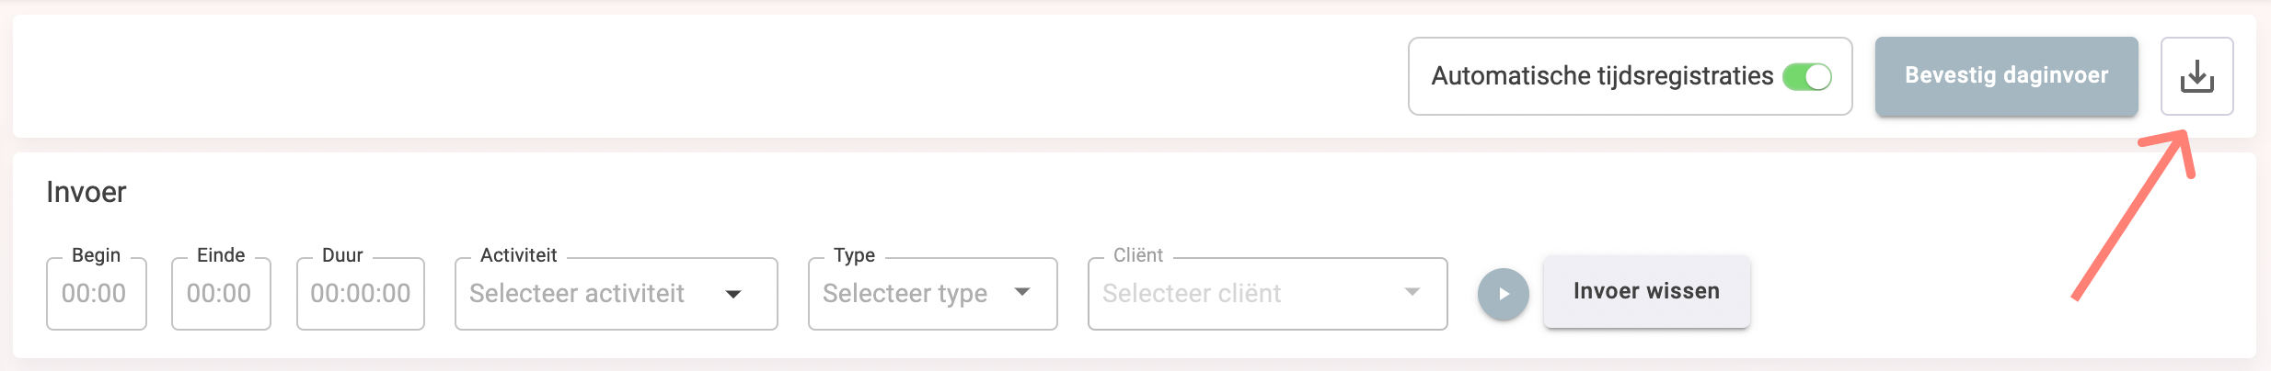This screenshot has width=2271, height=371.
Task: Open the Selecteer activiteit dropdown
Action: (589, 294)
